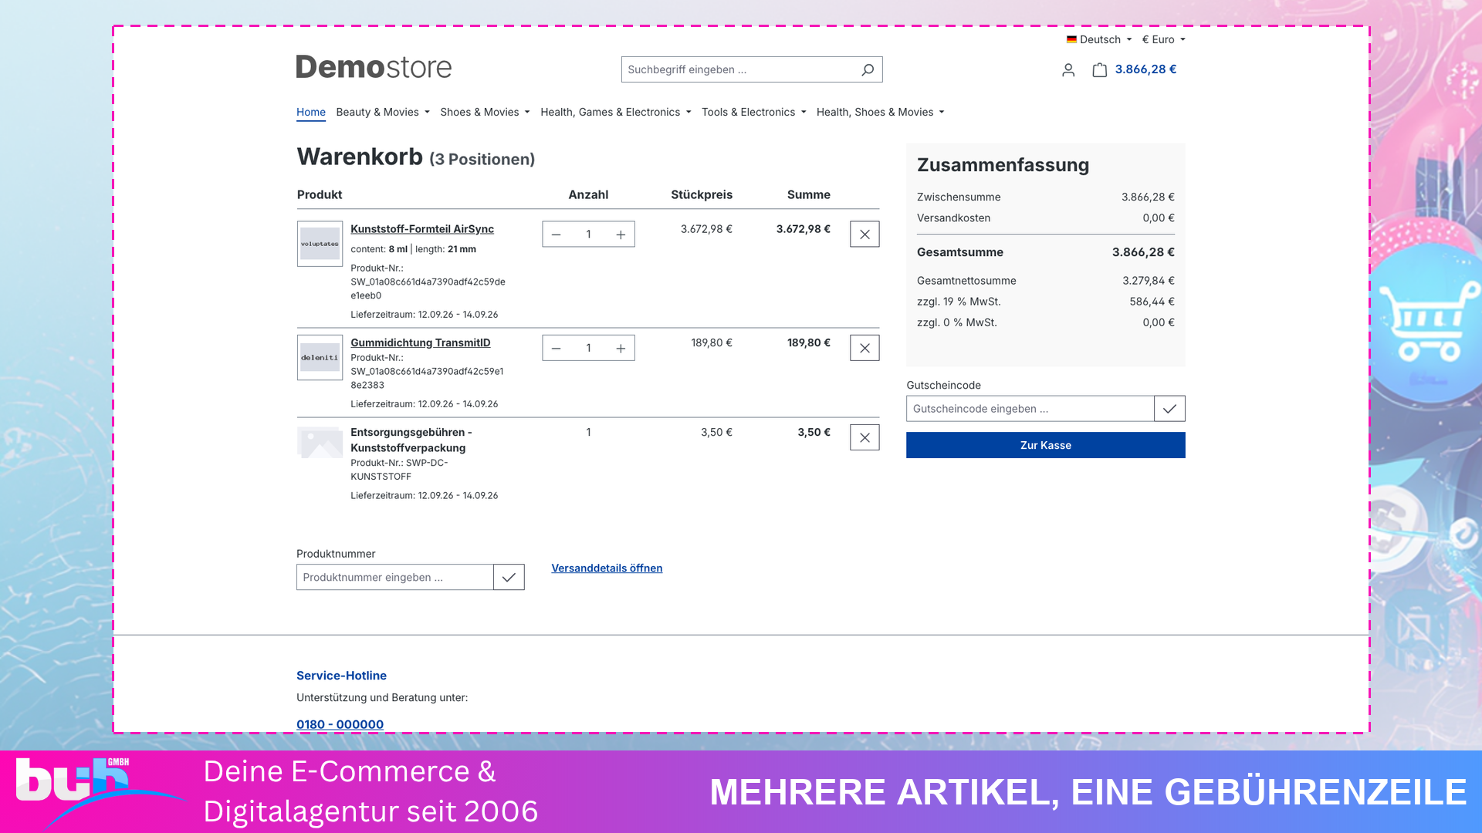Expand Beauty & Movies menu
Screen dimensions: 1482x833
383,112
